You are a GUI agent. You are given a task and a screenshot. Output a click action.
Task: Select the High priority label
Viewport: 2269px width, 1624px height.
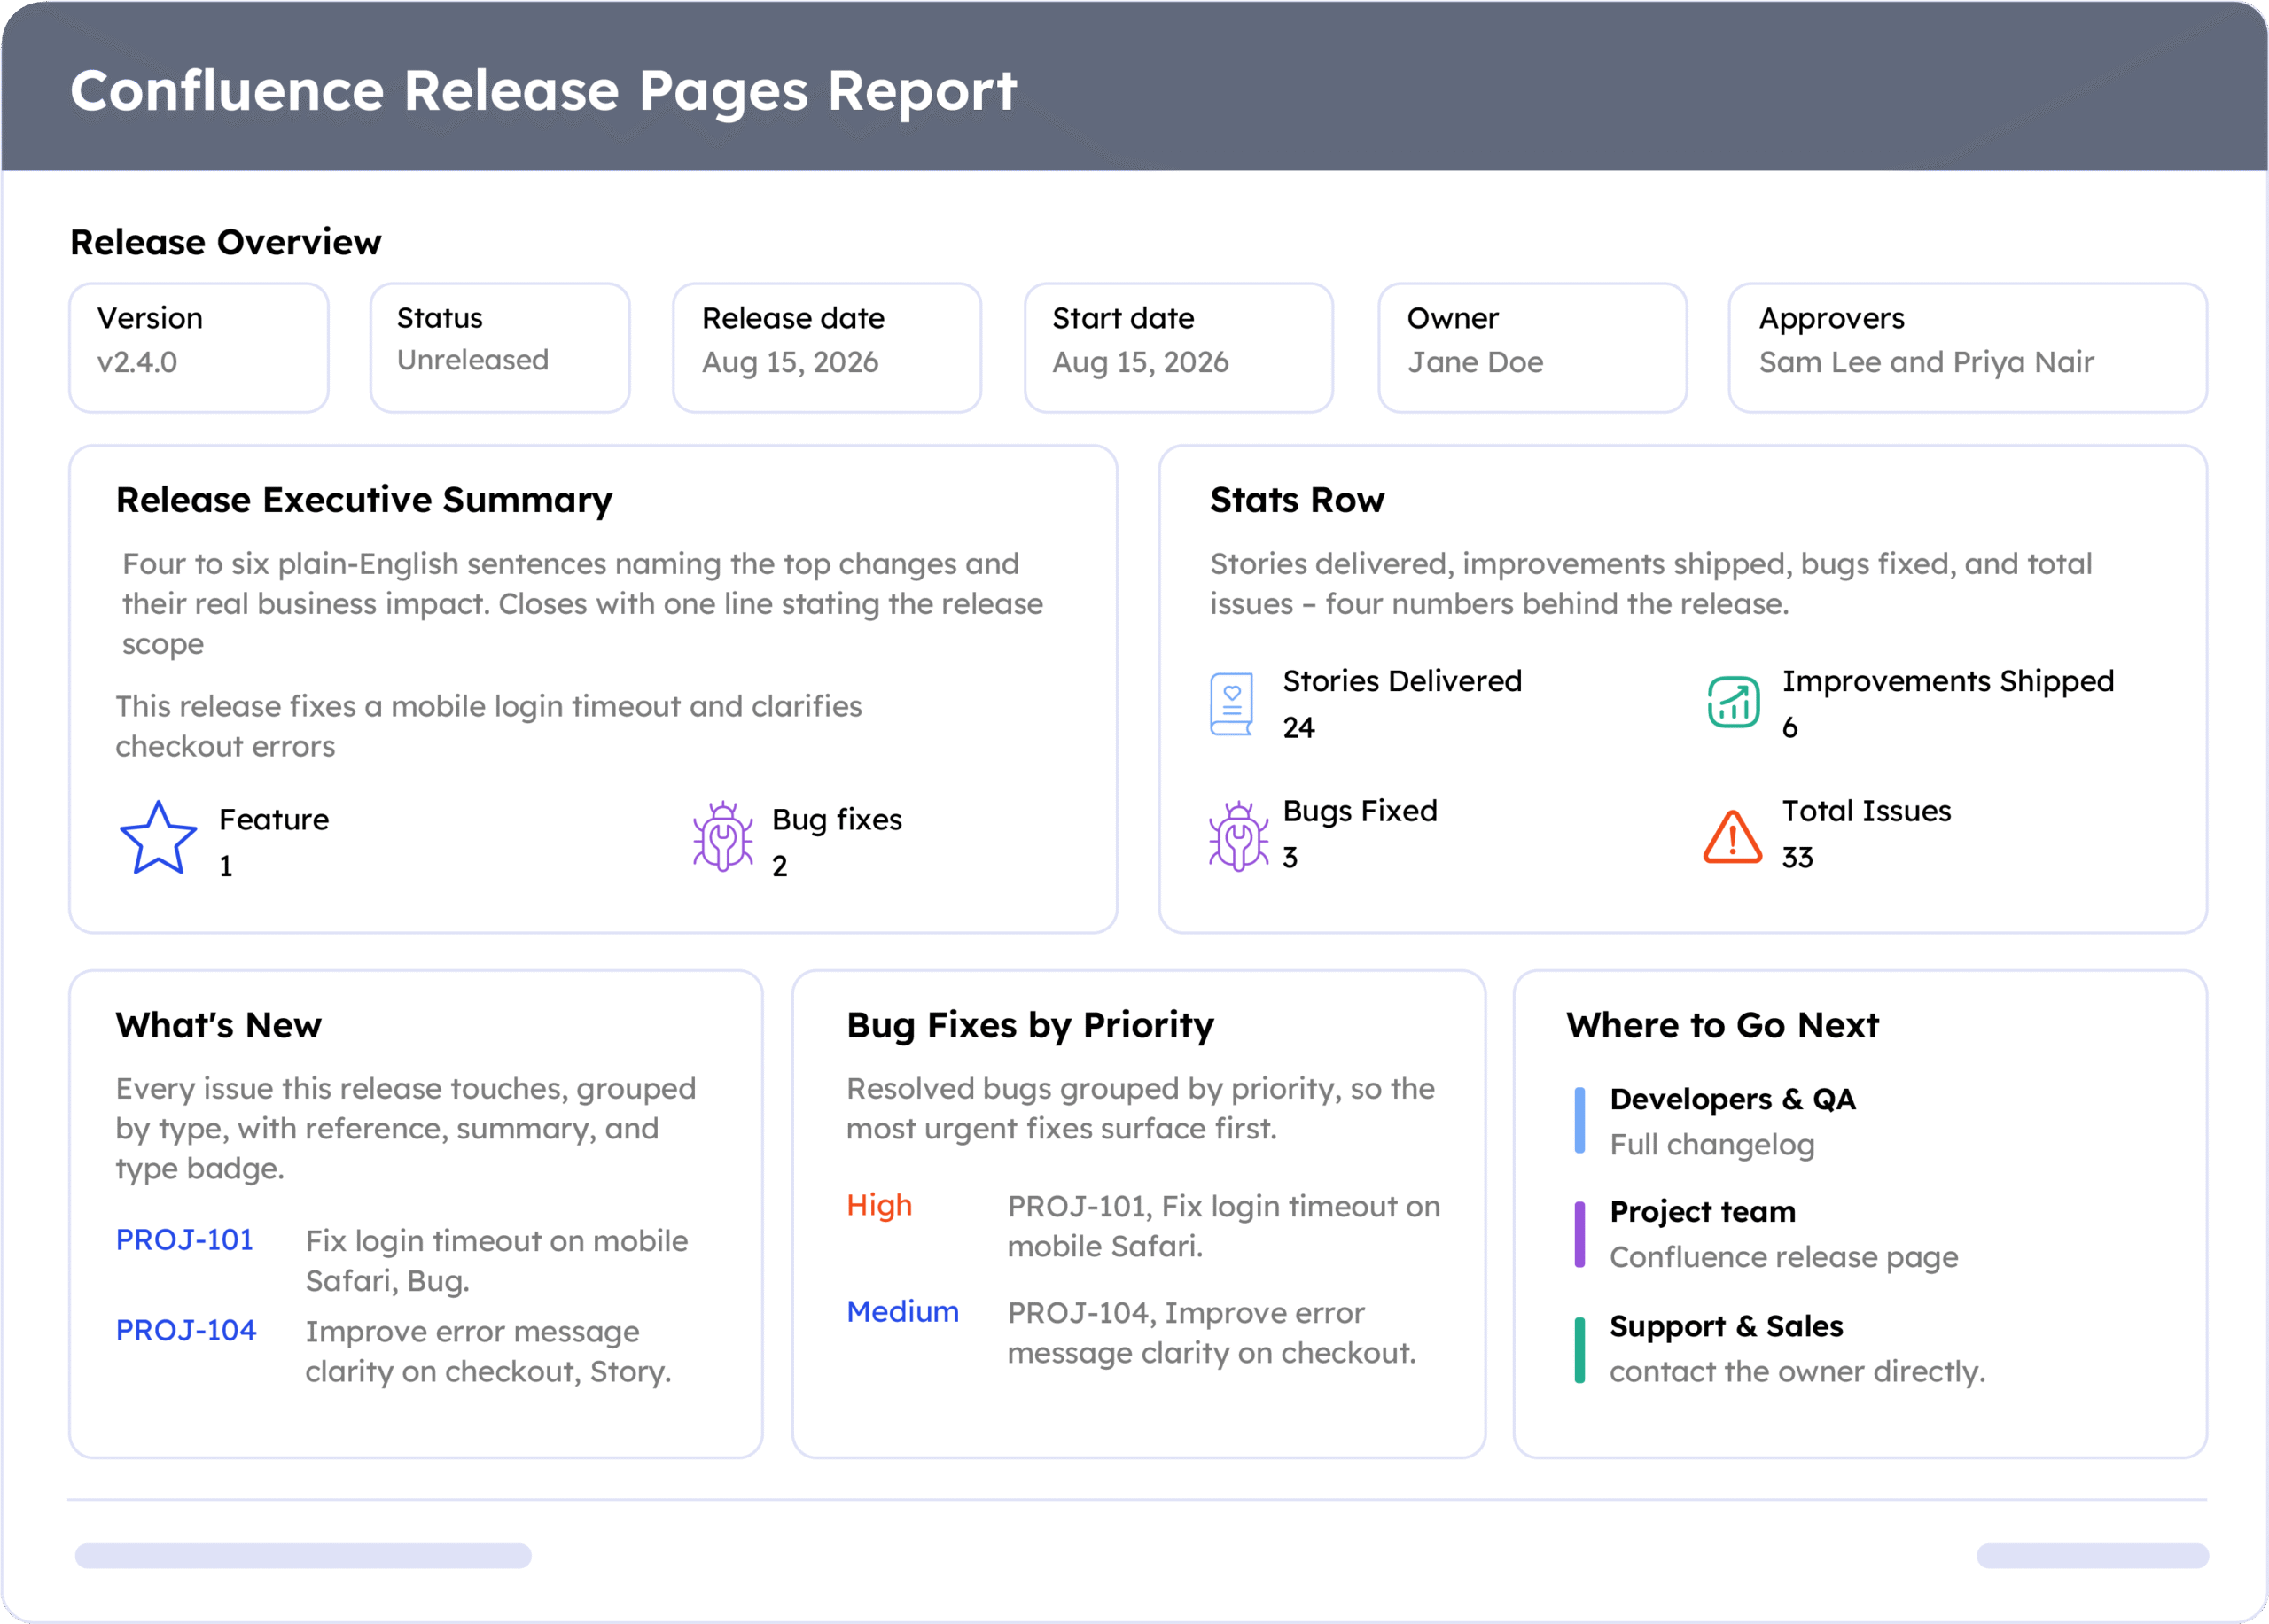point(879,1206)
